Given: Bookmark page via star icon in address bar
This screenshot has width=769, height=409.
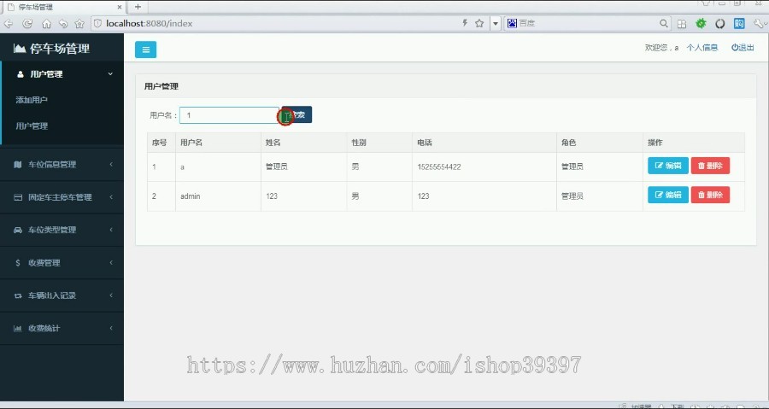Looking at the screenshot, I should coord(479,23).
